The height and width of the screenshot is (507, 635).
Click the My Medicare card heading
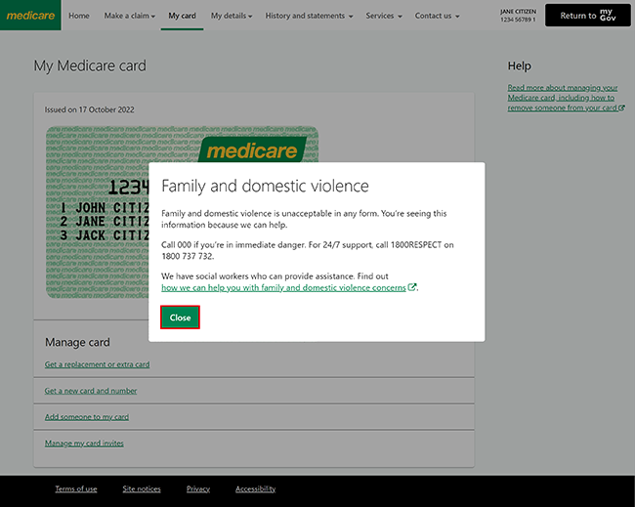[90, 65]
